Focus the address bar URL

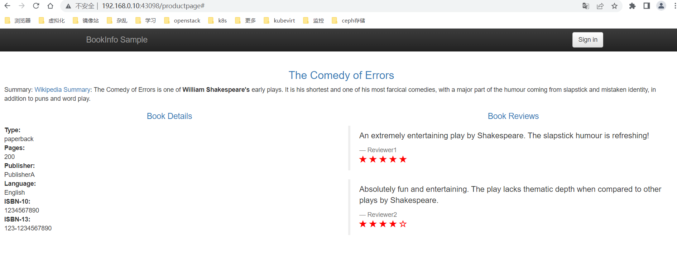153,6
